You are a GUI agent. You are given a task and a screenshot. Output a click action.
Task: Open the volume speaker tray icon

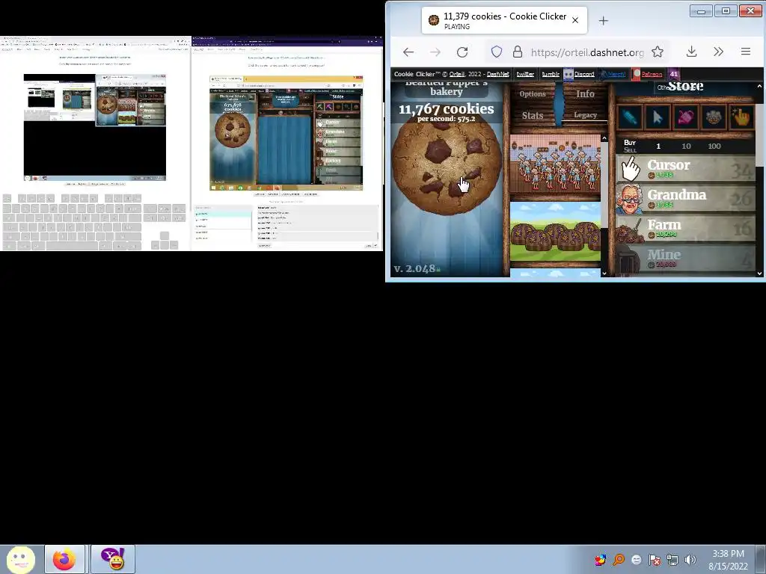[x=690, y=560]
